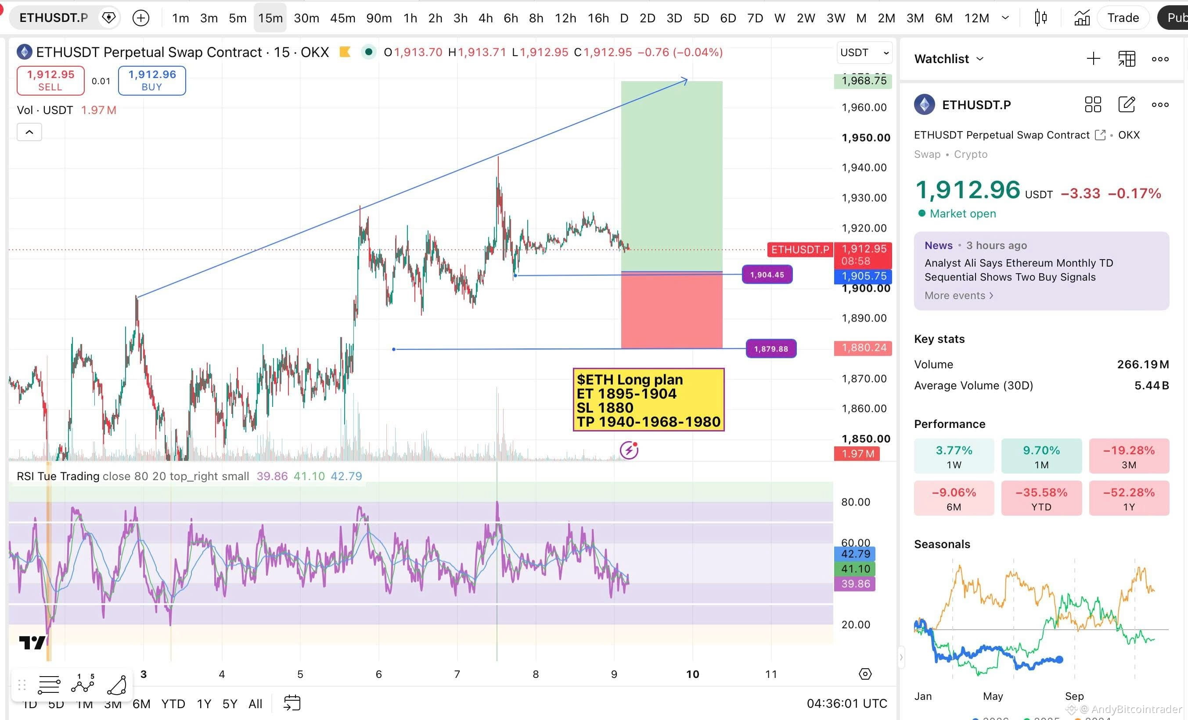The width and height of the screenshot is (1188, 720).
Task: Click the 1,879.88 purple price label
Action: point(771,349)
